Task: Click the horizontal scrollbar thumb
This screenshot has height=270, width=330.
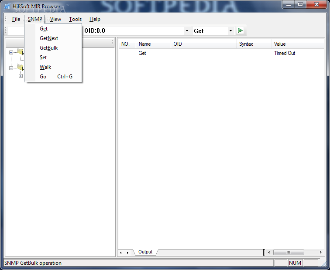Action: coord(289,252)
